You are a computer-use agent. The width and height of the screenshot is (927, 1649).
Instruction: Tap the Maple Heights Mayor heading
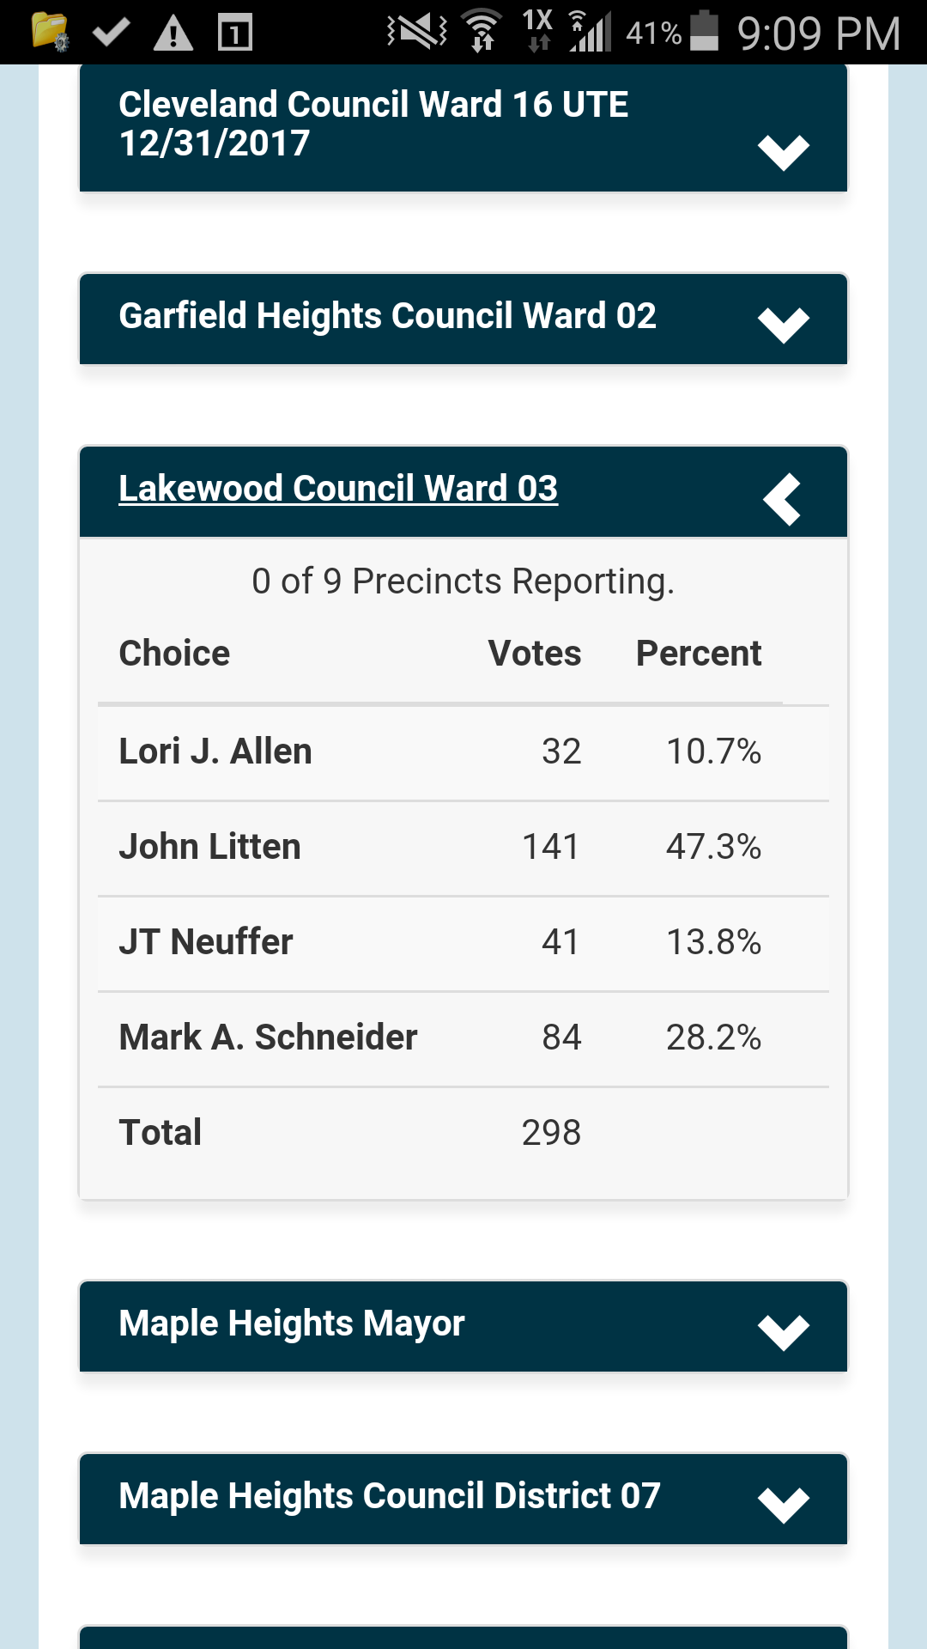(292, 1323)
